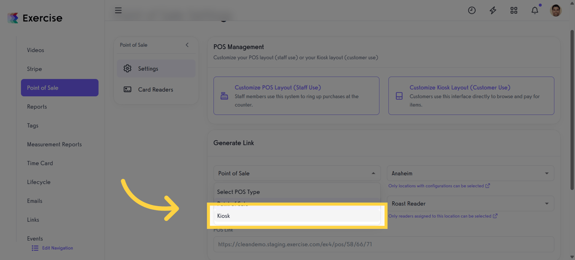Click the tablet icon on Kiosk Layout card
This screenshot has width=575, height=260.
coord(399,96)
